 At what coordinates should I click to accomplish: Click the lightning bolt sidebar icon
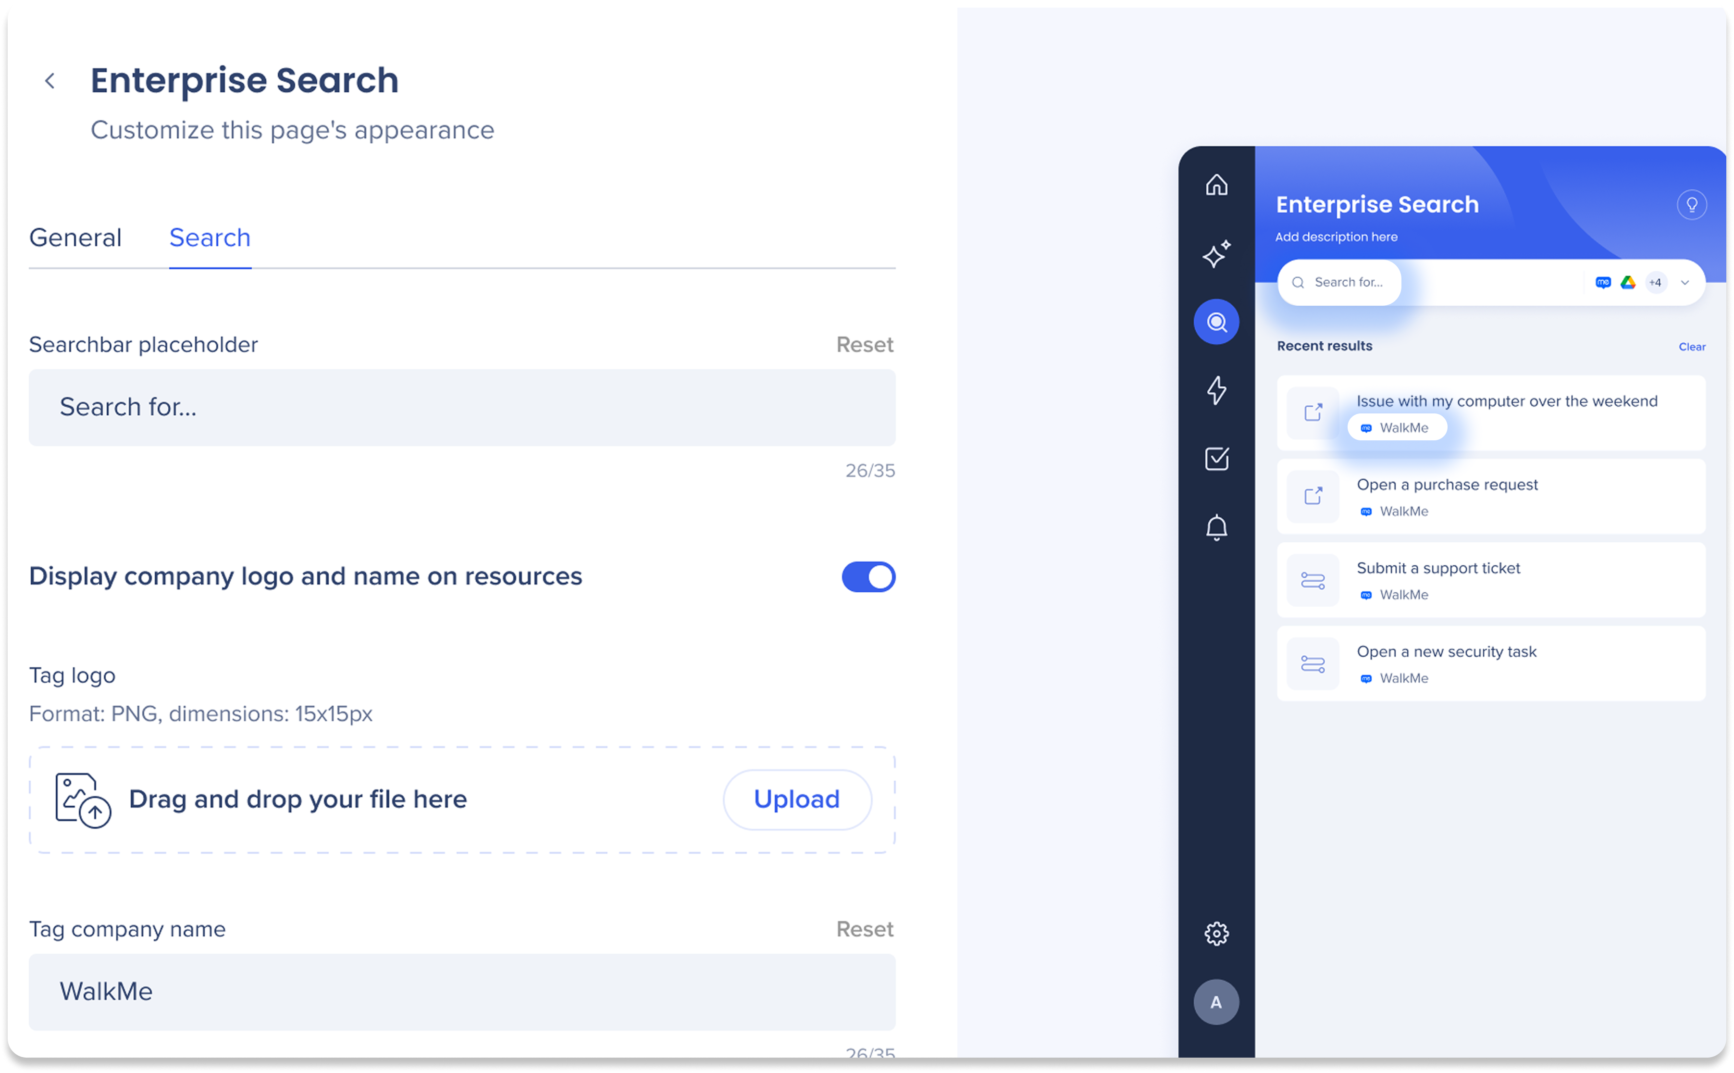click(1216, 390)
